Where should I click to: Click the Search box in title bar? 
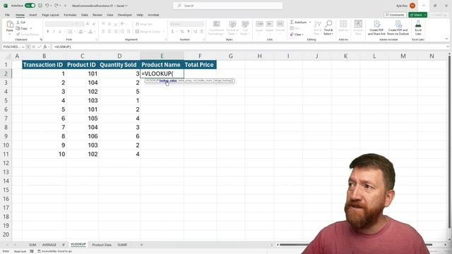click(x=227, y=6)
